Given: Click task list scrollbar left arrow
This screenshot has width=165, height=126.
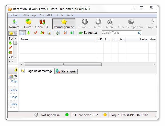Looking at the screenshot, I should [x=21, y=64].
